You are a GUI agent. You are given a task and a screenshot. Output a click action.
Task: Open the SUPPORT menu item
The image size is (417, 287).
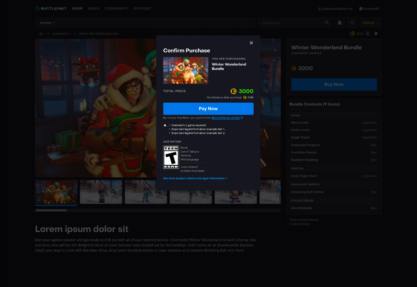pyautogui.click(x=142, y=8)
